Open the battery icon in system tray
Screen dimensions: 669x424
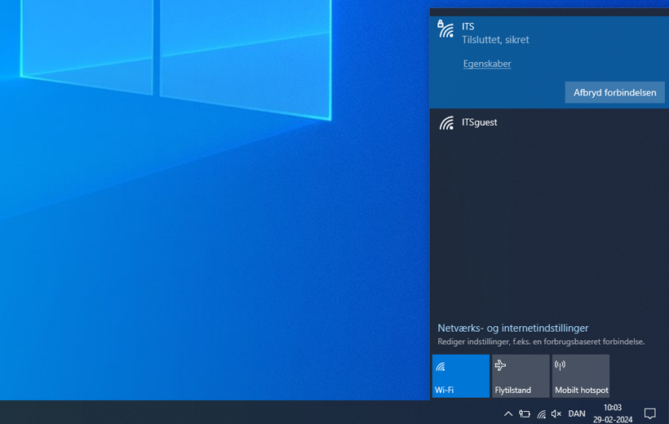(525, 413)
